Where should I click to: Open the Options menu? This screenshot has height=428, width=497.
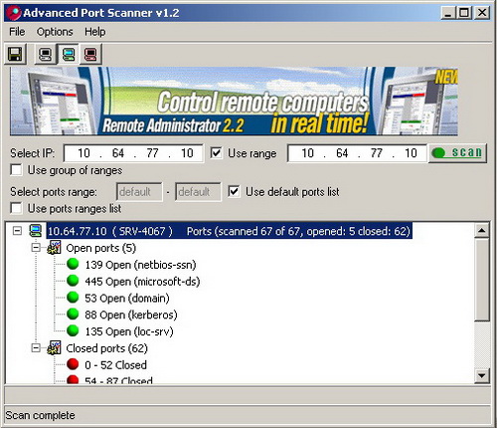pos(55,32)
